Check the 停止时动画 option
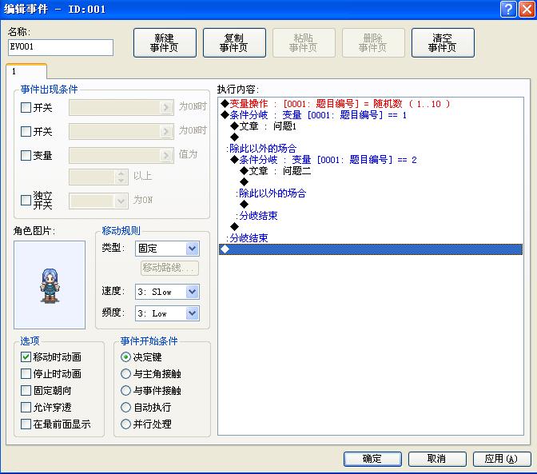 26,373
